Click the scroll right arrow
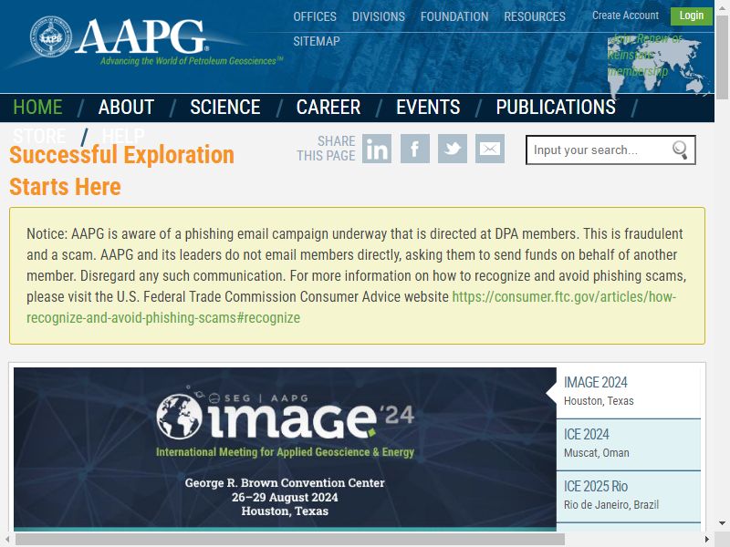730x547 pixels. pyautogui.click(x=706, y=540)
